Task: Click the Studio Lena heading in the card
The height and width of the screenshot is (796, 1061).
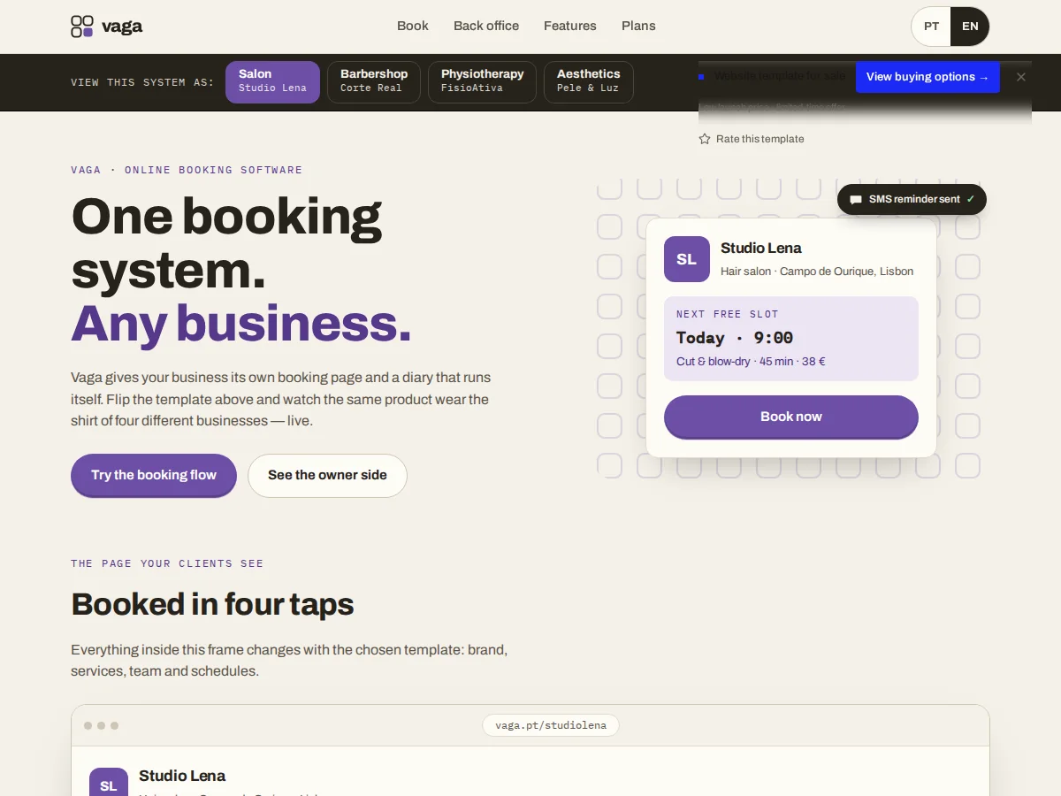Action: (x=761, y=248)
